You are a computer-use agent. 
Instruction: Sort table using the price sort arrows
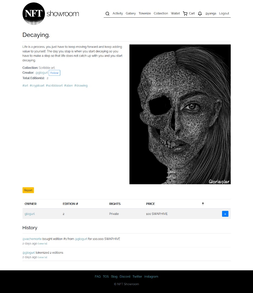tap(203, 204)
